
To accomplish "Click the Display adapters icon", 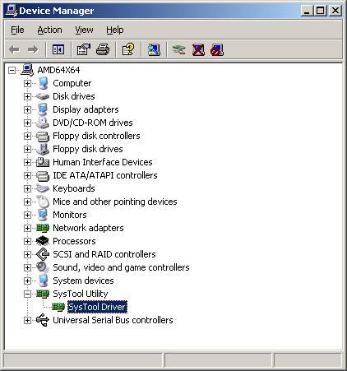I will click(43, 109).
